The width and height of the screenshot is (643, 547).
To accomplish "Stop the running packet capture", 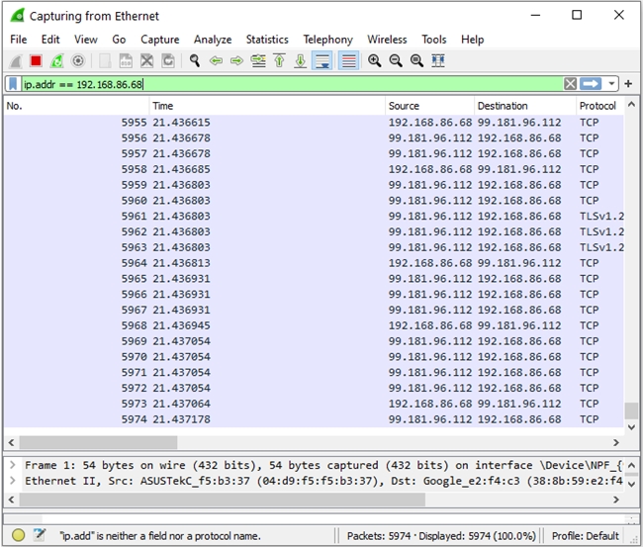I will coord(36,61).
